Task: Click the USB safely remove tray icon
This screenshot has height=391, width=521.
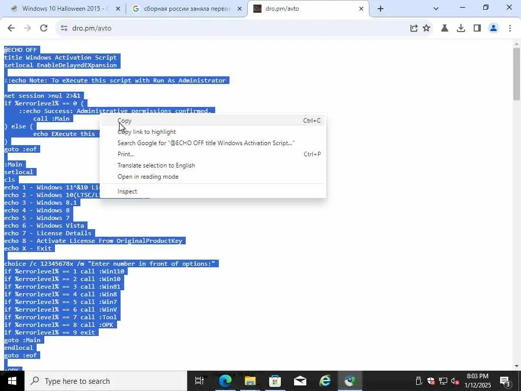Action: (419, 381)
